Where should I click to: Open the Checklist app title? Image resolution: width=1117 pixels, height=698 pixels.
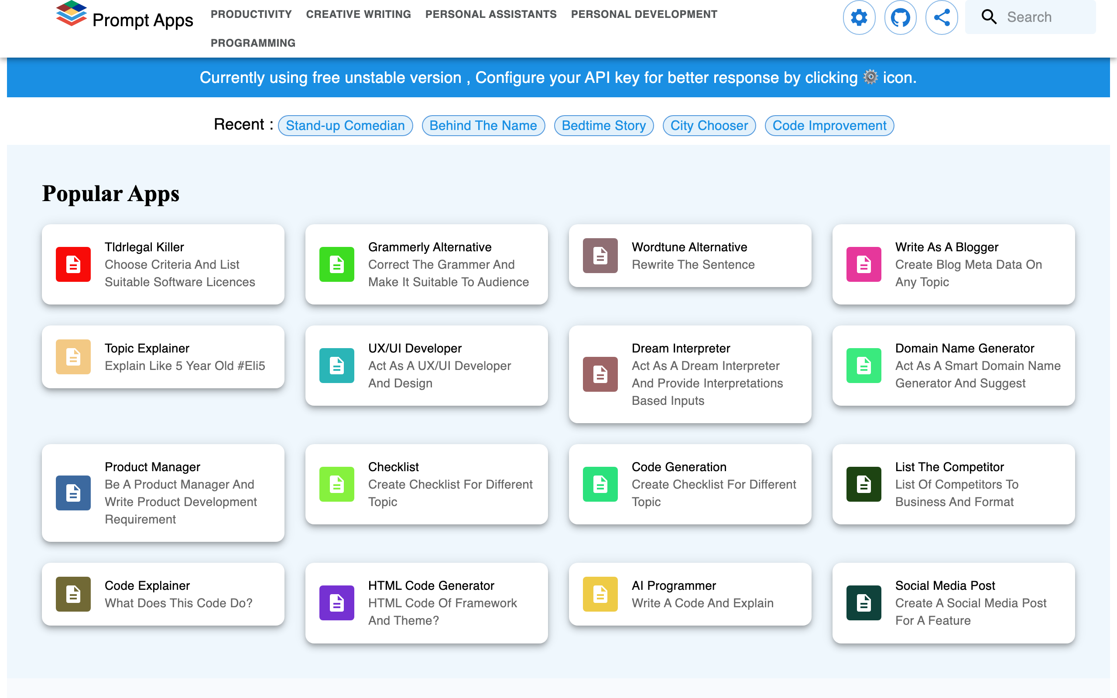click(393, 467)
